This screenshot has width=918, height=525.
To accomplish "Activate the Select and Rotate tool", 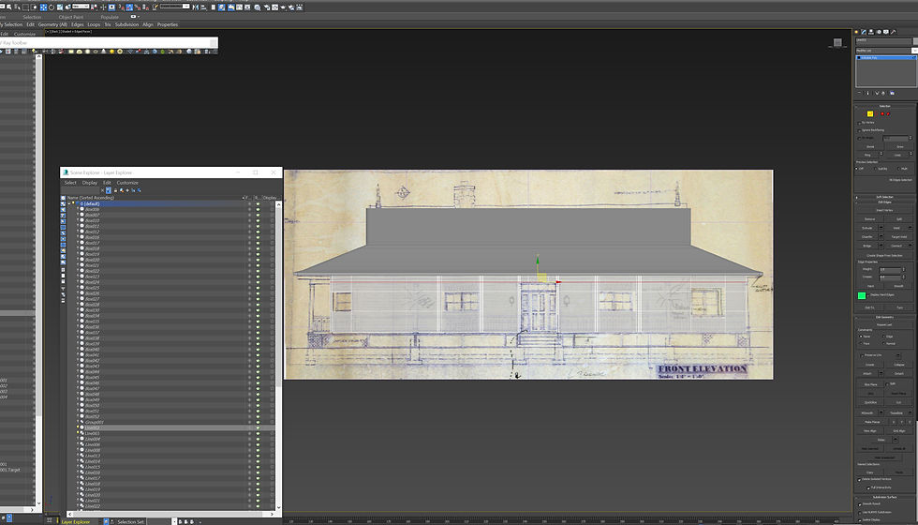I will [52, 7].
